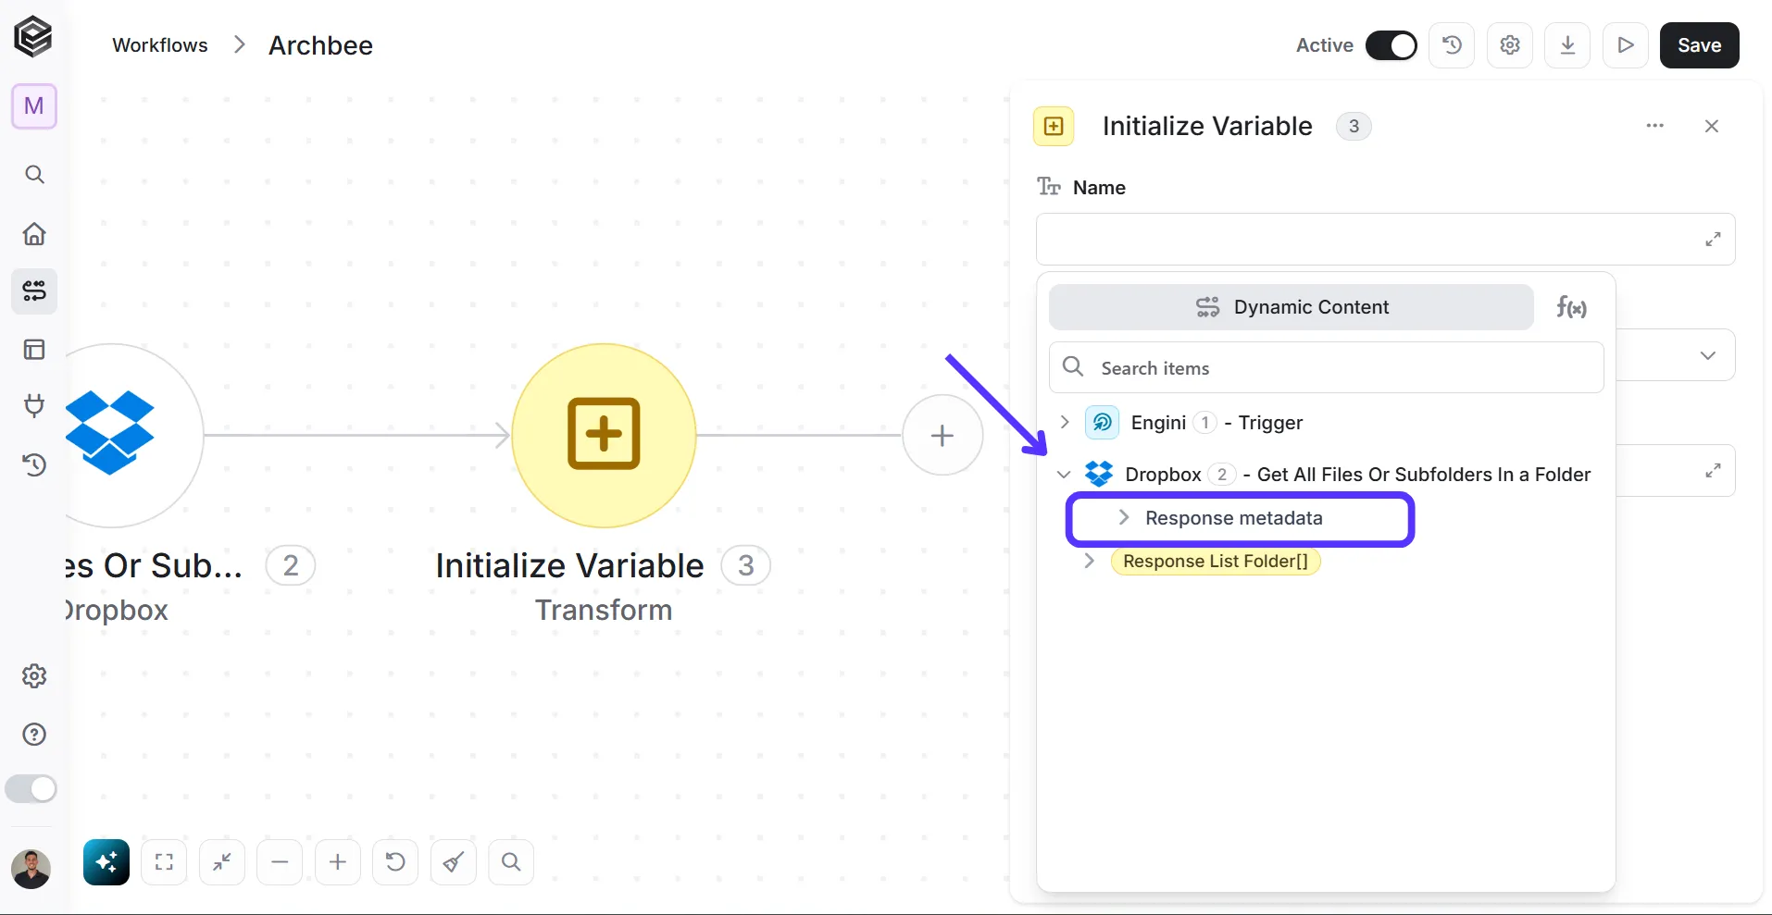Add a step with plus node
This screenshot has width=1772, height=915.
[942, 435]
